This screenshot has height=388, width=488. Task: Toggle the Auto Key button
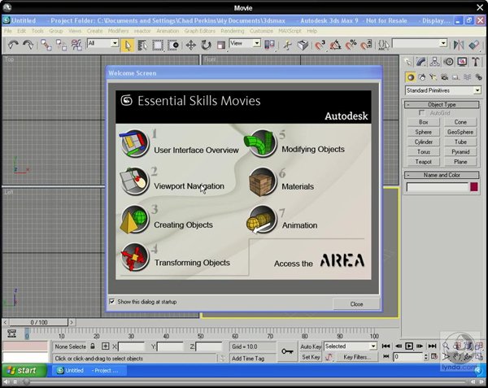(311, 347)
